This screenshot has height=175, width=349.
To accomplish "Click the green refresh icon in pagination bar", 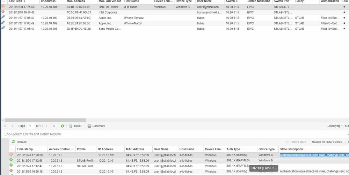I will (x=63, y=126).
